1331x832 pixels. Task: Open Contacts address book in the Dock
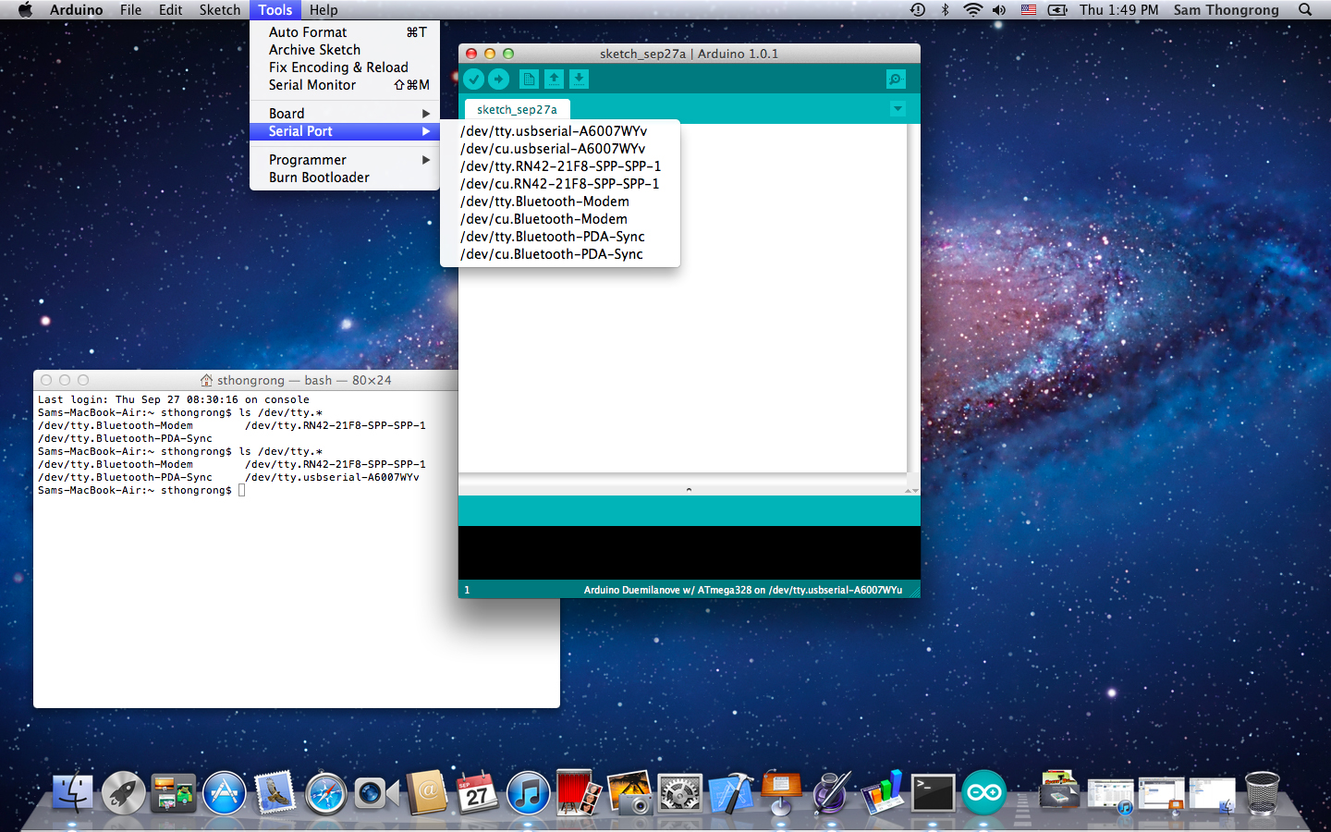(427, 793)
